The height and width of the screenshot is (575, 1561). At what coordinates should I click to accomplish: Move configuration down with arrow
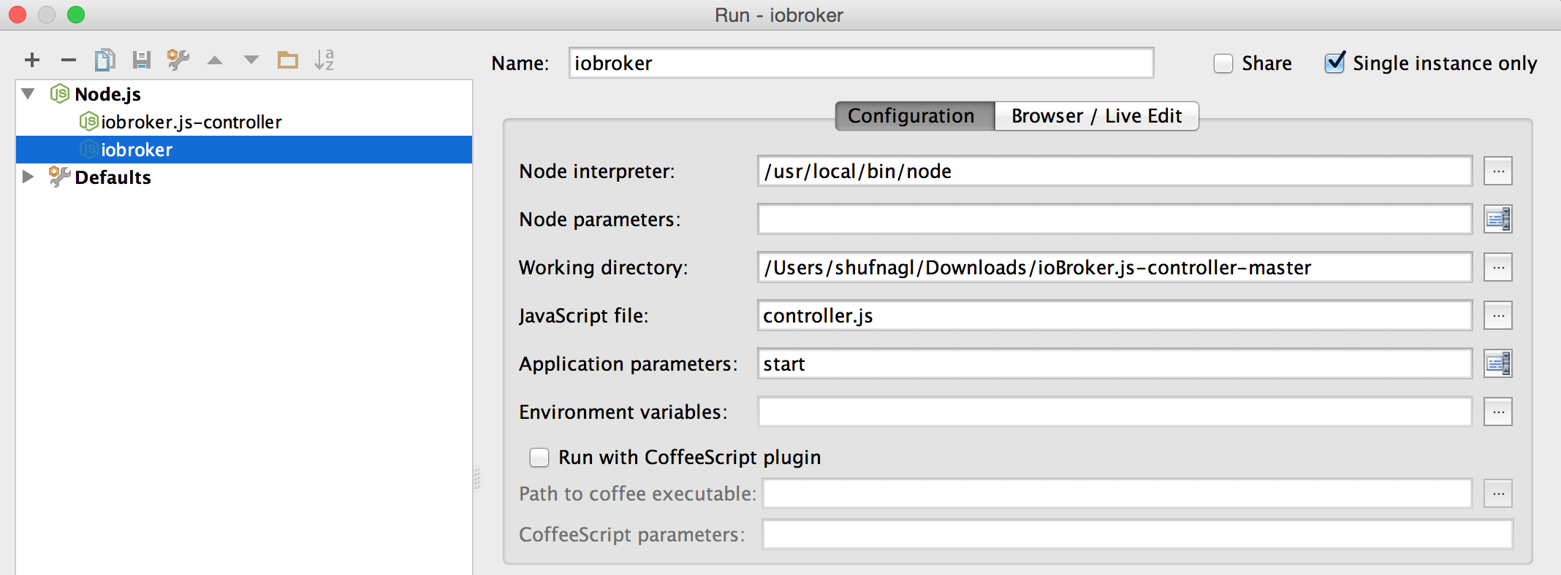[251, 60]
